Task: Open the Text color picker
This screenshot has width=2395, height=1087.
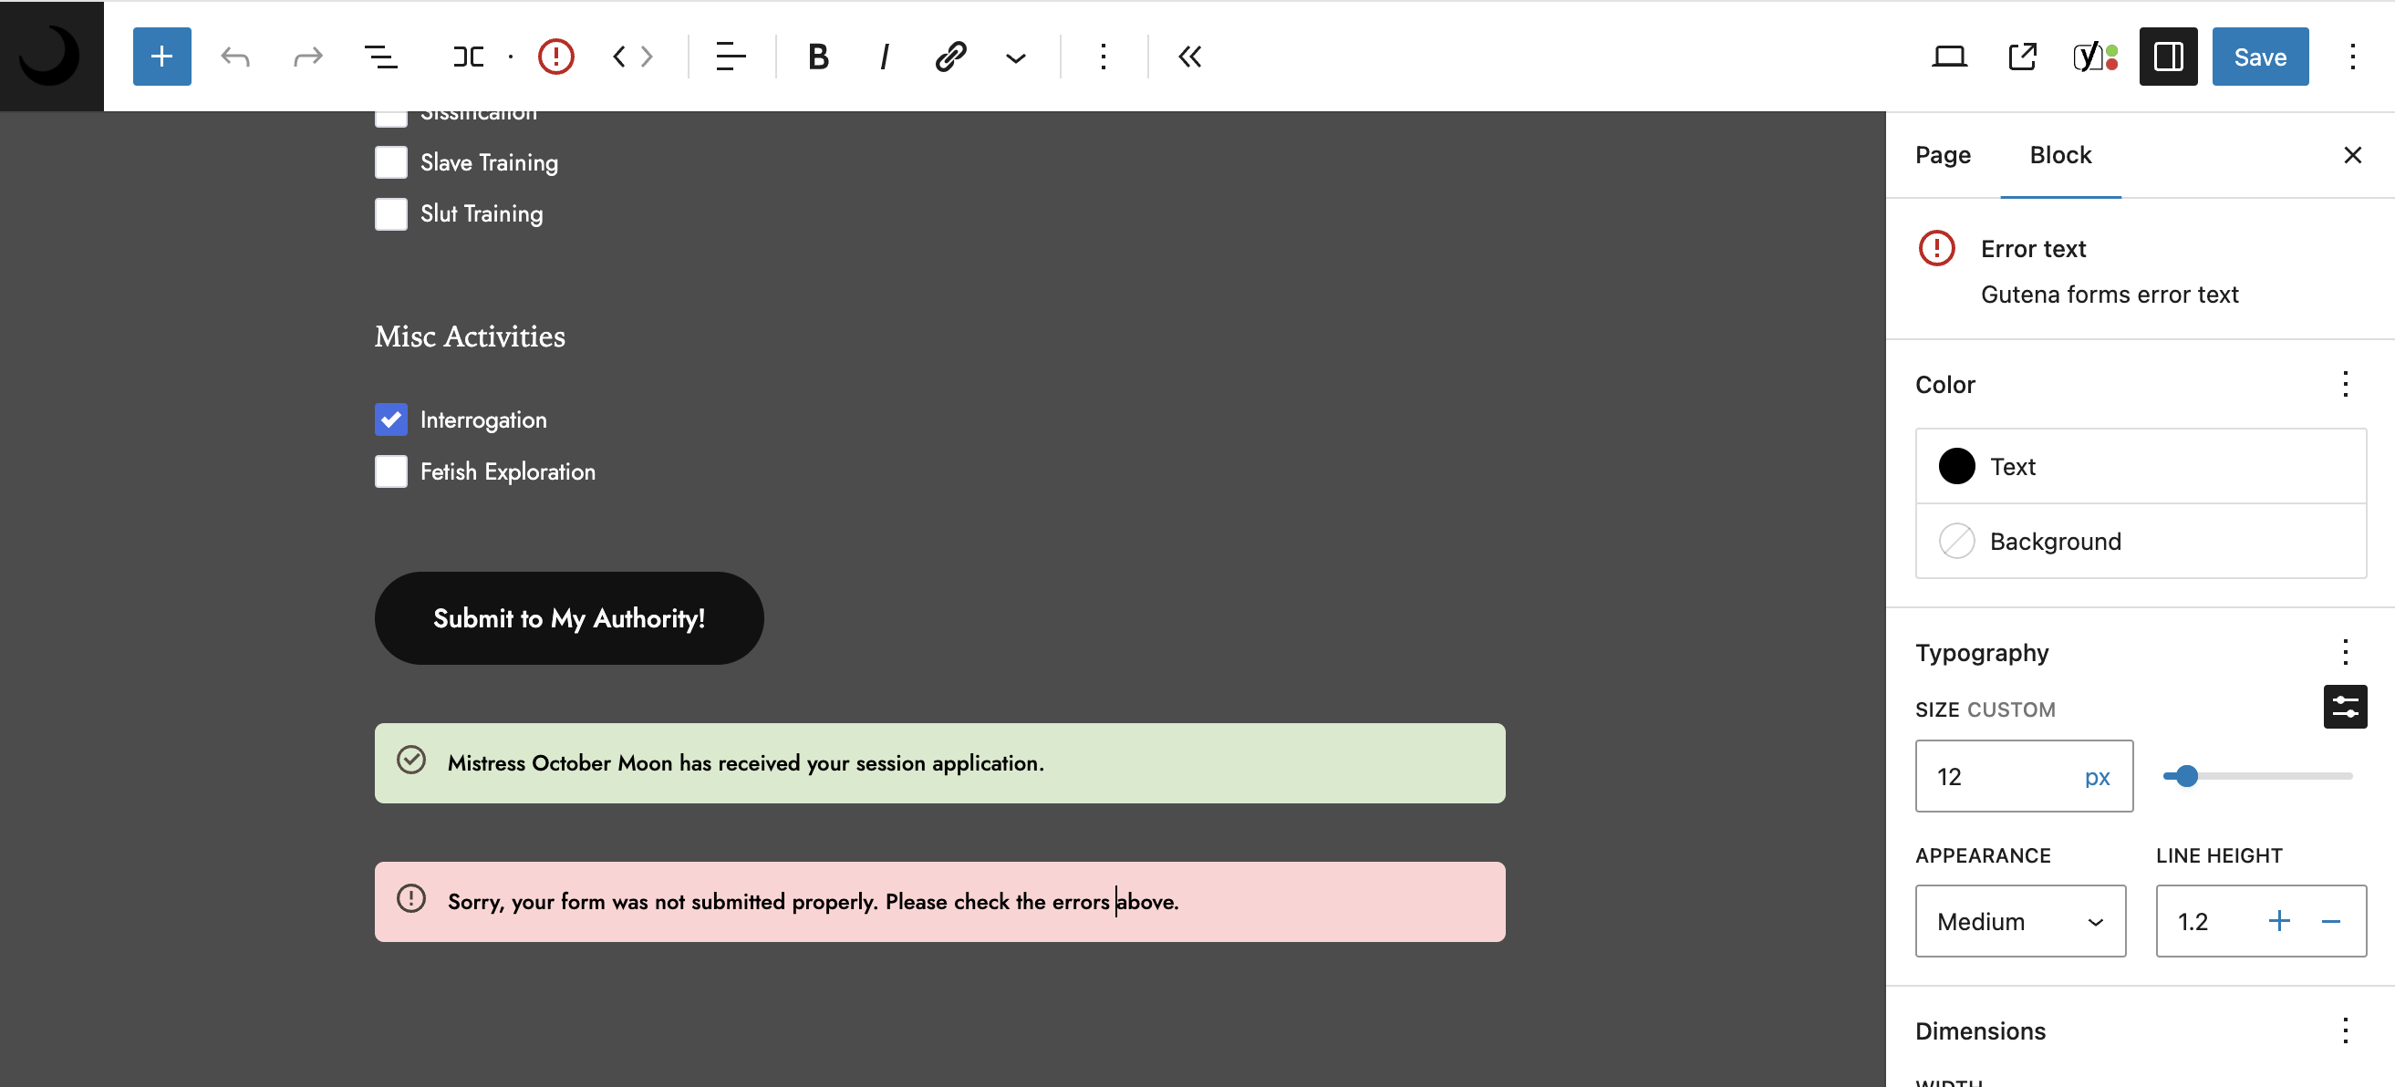Action: tap(2141, 466)
